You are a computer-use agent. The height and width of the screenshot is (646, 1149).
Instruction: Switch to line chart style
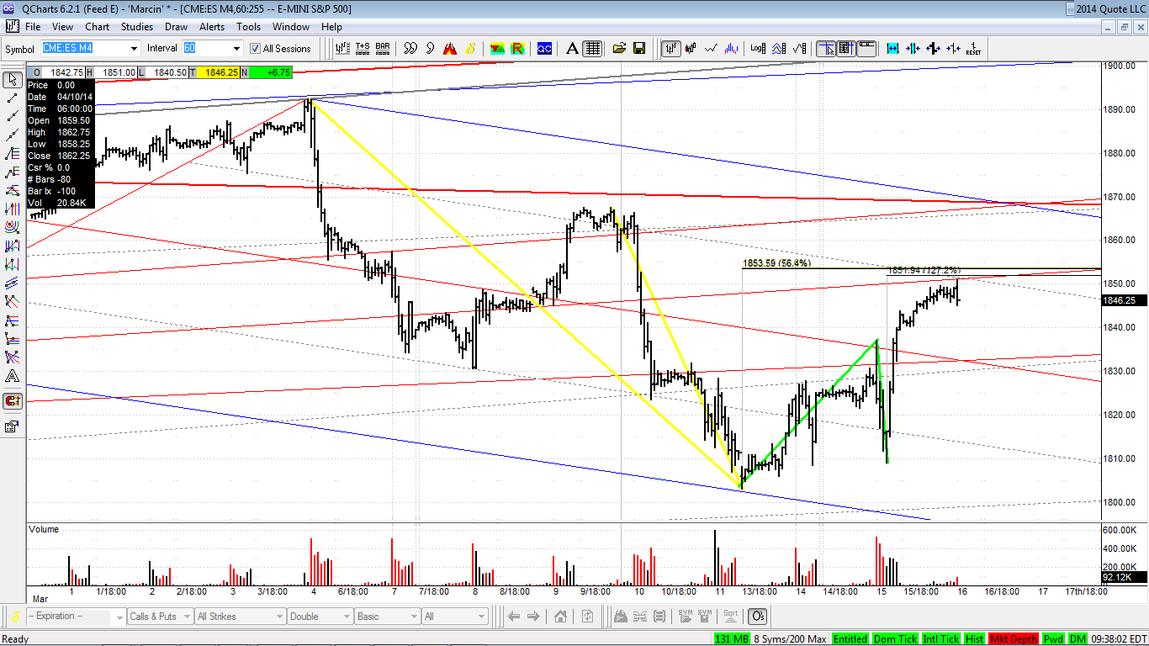pyautogui.click(x=712, y=49)
